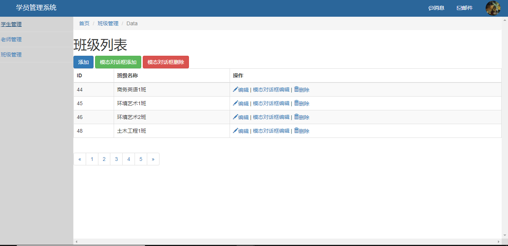
Task: Click 模态对话框编辑 for row 46
Action: click(271, 117)
